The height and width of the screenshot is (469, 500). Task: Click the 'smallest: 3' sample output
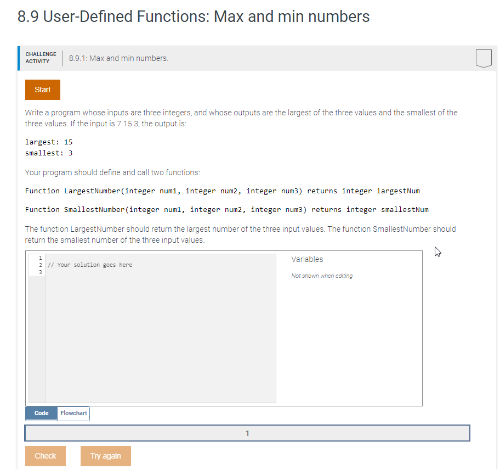[49, 153]
